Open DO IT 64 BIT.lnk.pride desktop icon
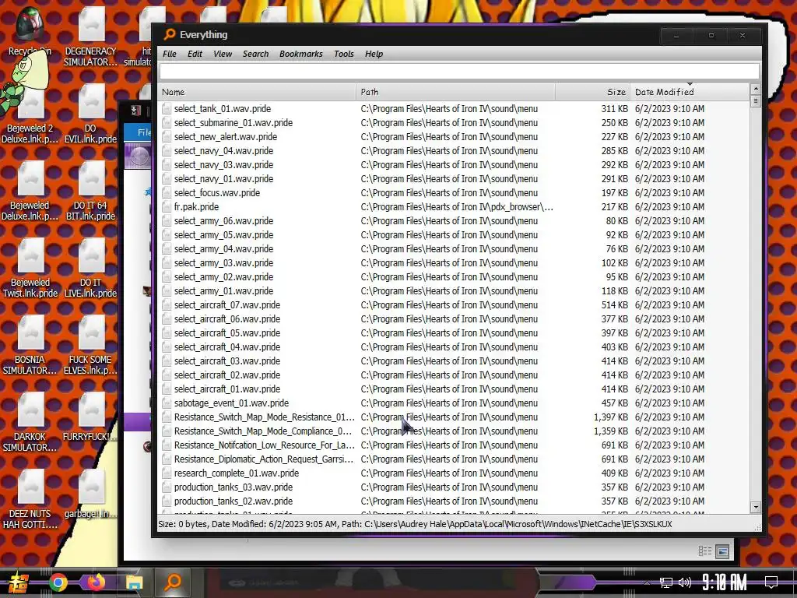Image resolution: width=797 pixels, height=598 pixels. click(91, 192)
